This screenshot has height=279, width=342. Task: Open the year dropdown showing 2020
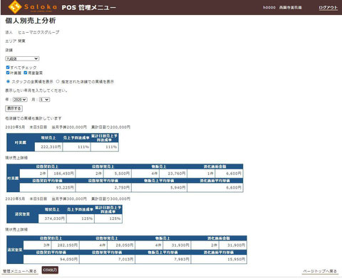tap(20, 100)
